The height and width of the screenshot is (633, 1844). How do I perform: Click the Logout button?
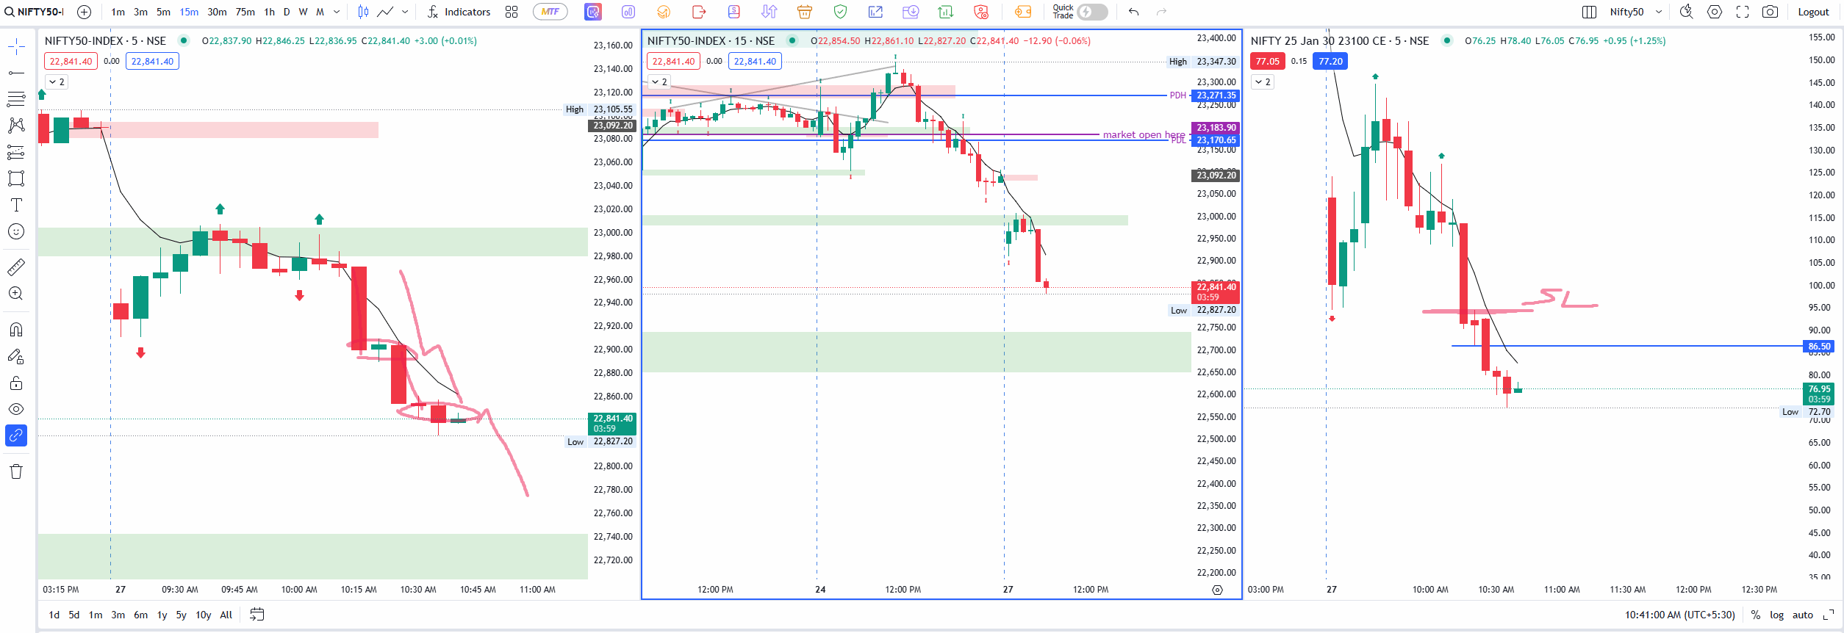(1813, 12)
